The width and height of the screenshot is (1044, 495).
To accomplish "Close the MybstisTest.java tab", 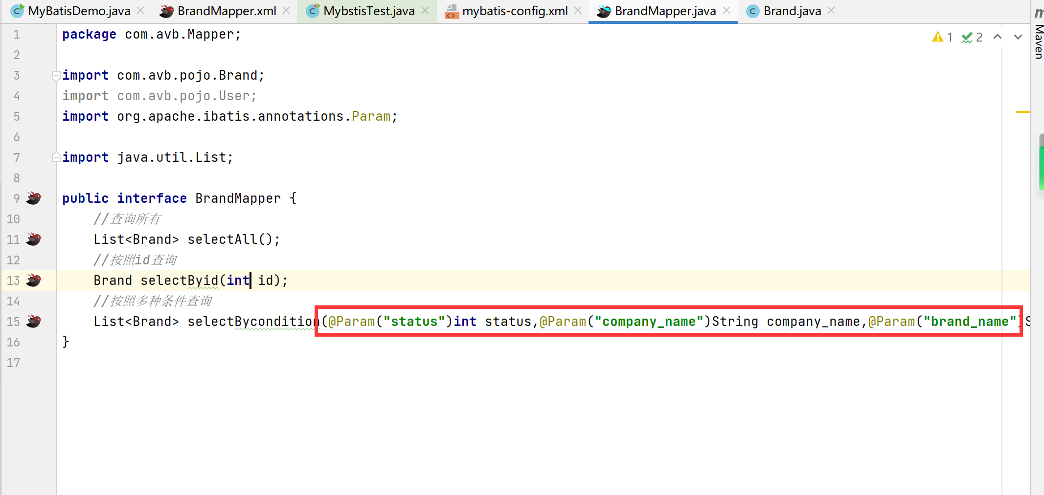I will tap(425, 10).
